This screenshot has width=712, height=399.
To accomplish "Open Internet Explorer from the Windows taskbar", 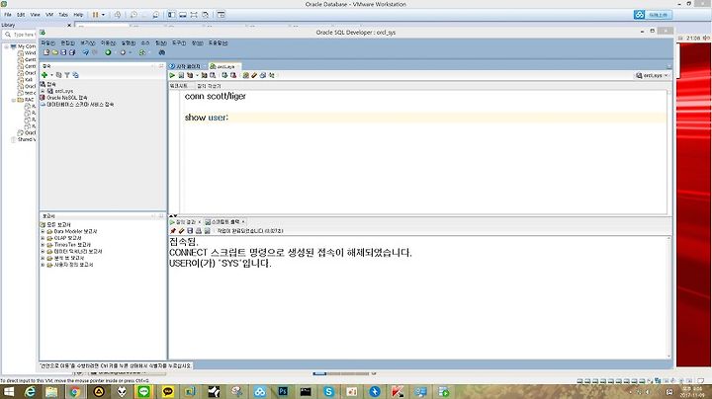I will (31, 391).
